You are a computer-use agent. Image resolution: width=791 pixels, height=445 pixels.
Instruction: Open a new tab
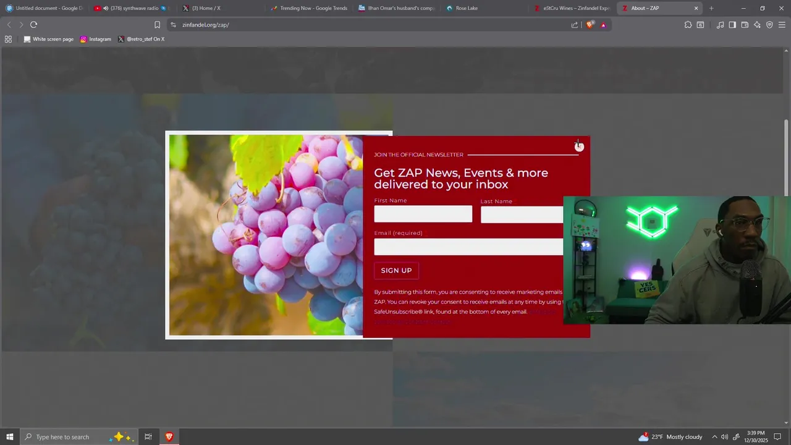pyautogui.click(x=711, y=8)
